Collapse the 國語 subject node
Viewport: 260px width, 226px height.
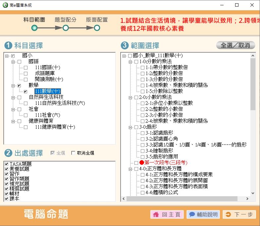click(x=13, y=62)
